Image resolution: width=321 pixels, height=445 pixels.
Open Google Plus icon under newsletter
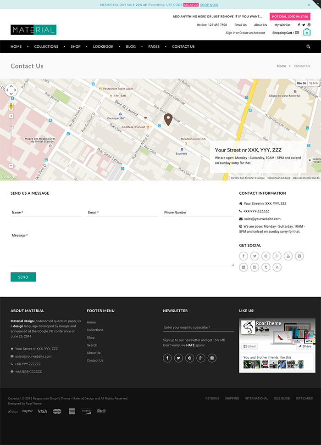click(x=201, y=358)
